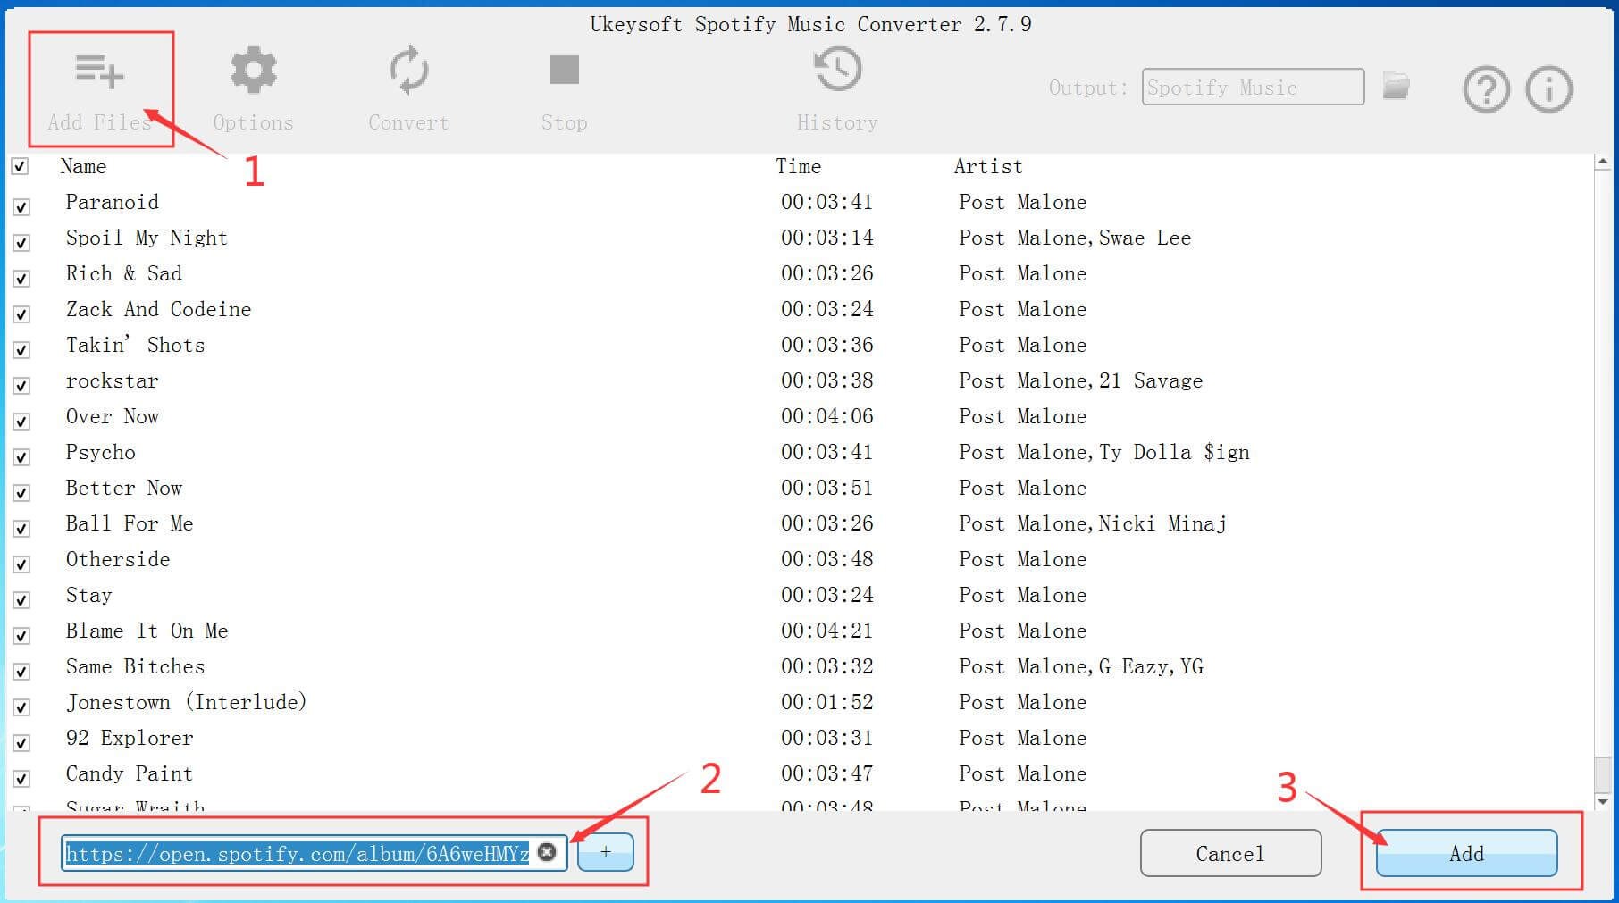Click artist Post Malone, Nicki Minaj

click(1093, 524)
